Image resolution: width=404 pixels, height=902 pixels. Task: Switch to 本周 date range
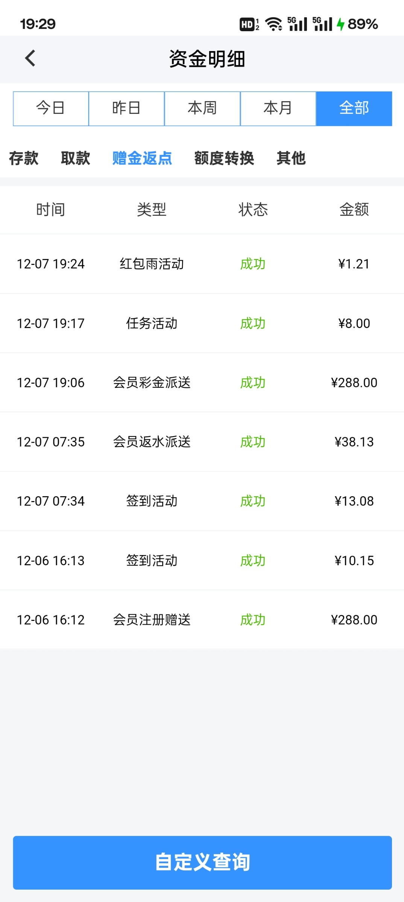click(202, 108)
